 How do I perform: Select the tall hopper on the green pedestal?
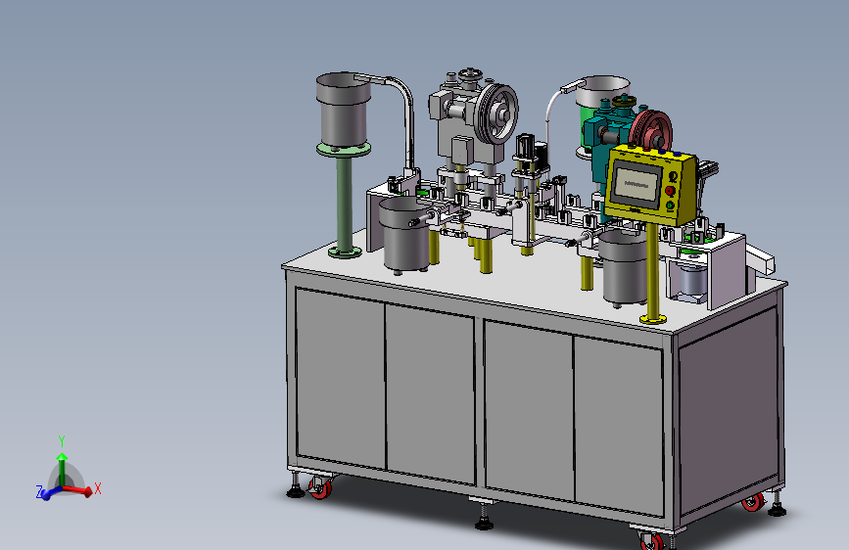(343, 111)
